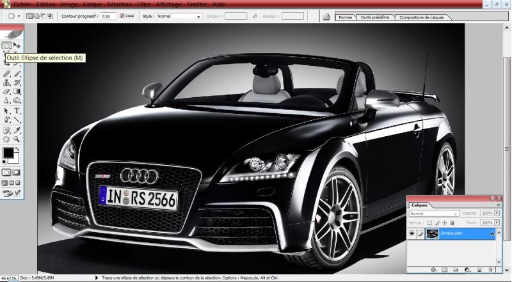Open the Opacité slider arrow
The width and height of the screenshot is (512, 282).
[497, 213]
